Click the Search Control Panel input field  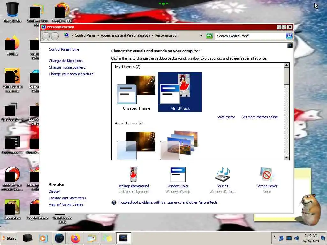250,36
